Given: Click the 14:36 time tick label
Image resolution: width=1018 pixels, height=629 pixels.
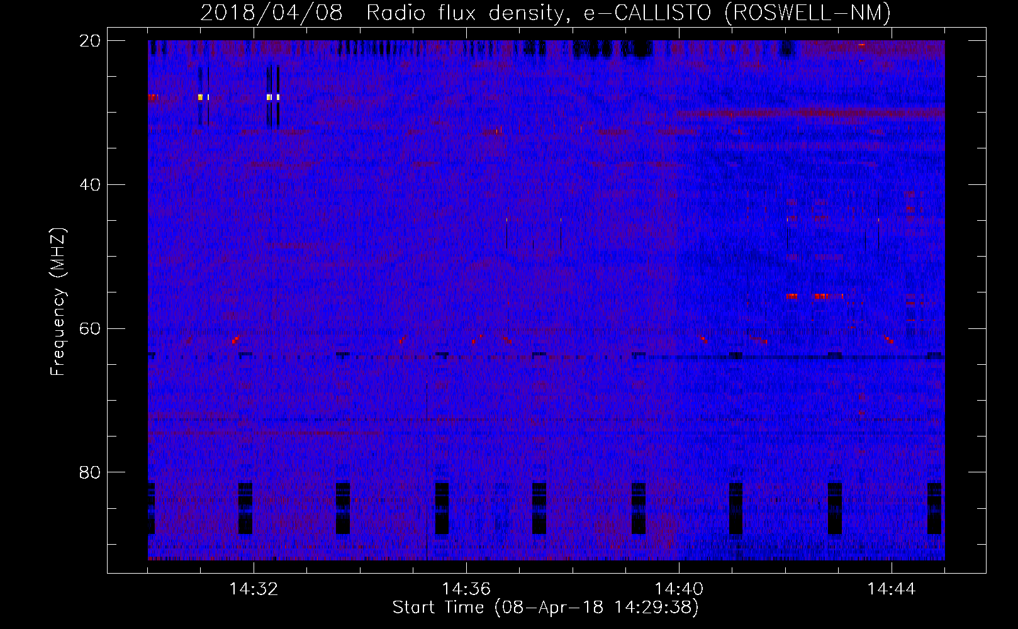Looking at the screenshot, I should click(x=466, y=589).
